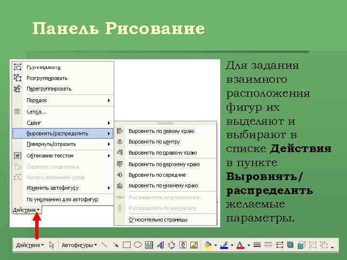This screenshot has width=347, height=260.
Task: Choose По умолчанию для автофигур
Action: tap(63, 199)
